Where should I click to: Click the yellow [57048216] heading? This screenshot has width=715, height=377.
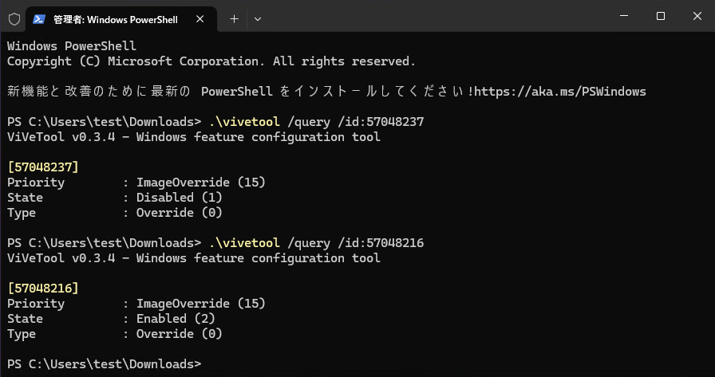coord(43,289)
